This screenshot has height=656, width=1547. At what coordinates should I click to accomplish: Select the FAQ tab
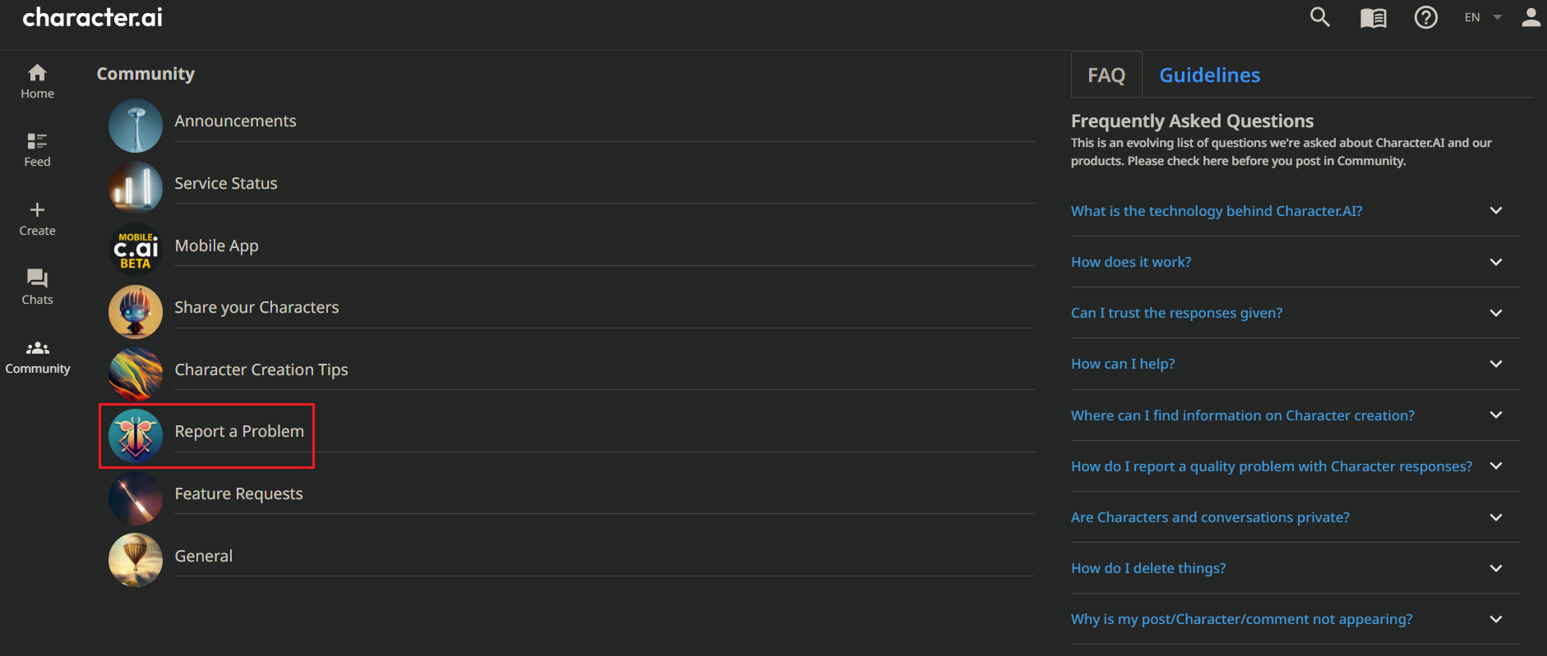[x=1106, y=76]
